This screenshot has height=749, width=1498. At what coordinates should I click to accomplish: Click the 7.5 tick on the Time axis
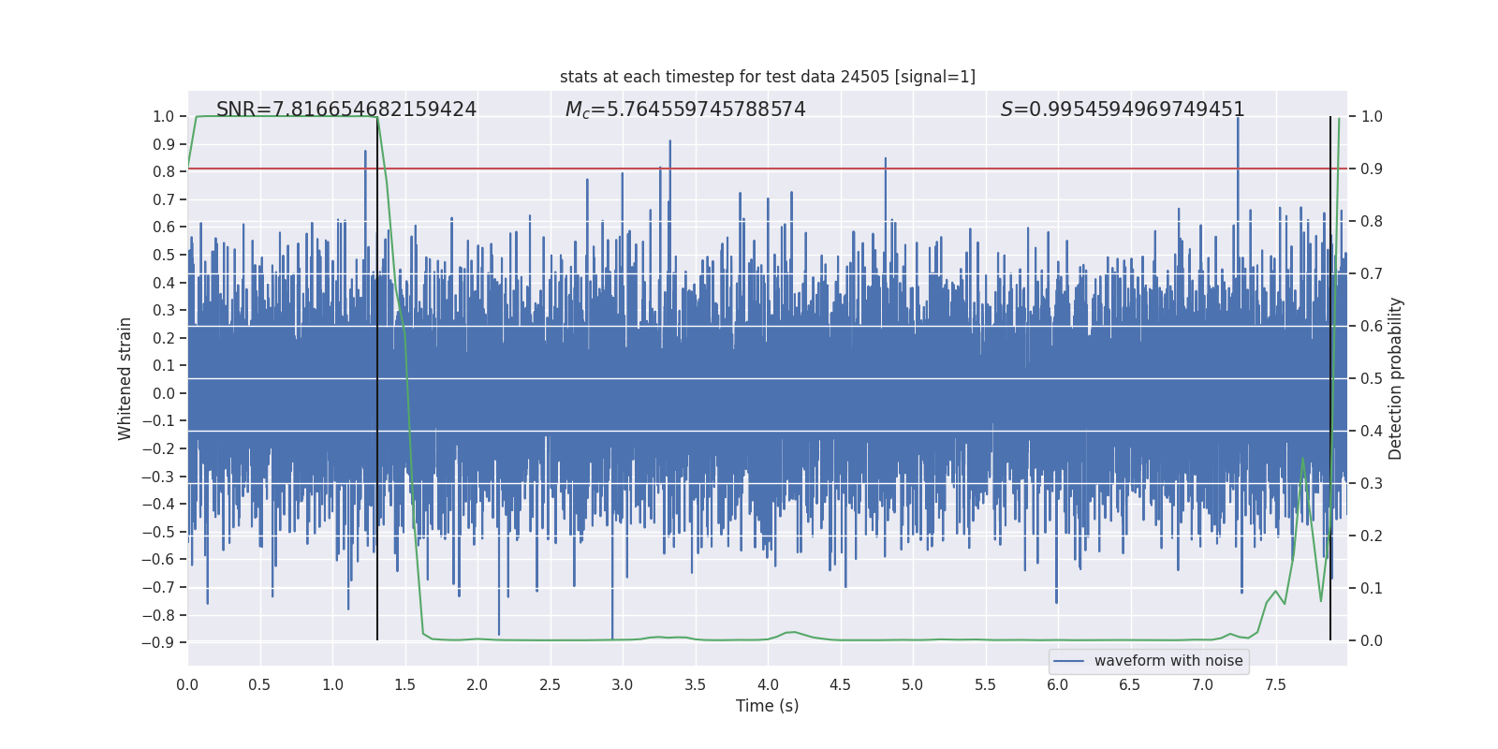(x=1275, y=684)
